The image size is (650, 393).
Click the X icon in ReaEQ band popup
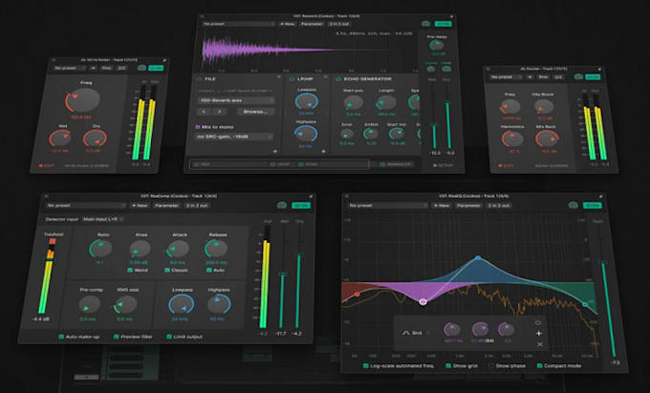point(540,344)
